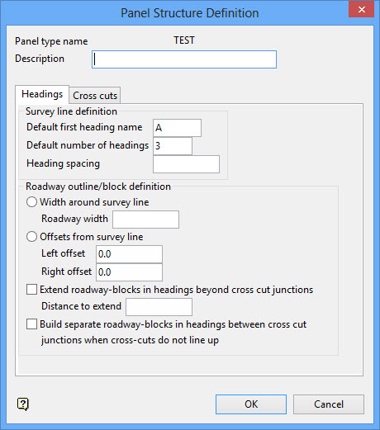Click the Right offset value field
Screen dimensions: 380x430
(129, 272)
